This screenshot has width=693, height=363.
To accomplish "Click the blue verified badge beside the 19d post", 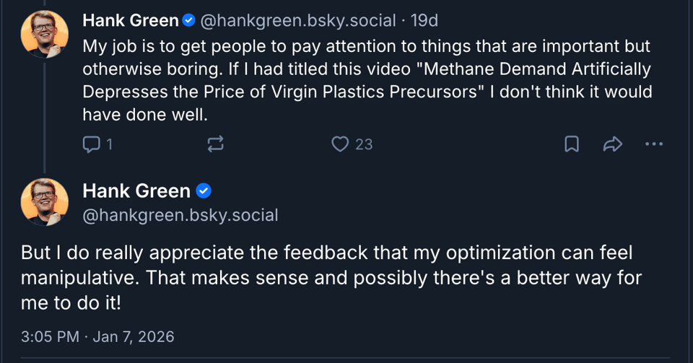I will [188, 20].
